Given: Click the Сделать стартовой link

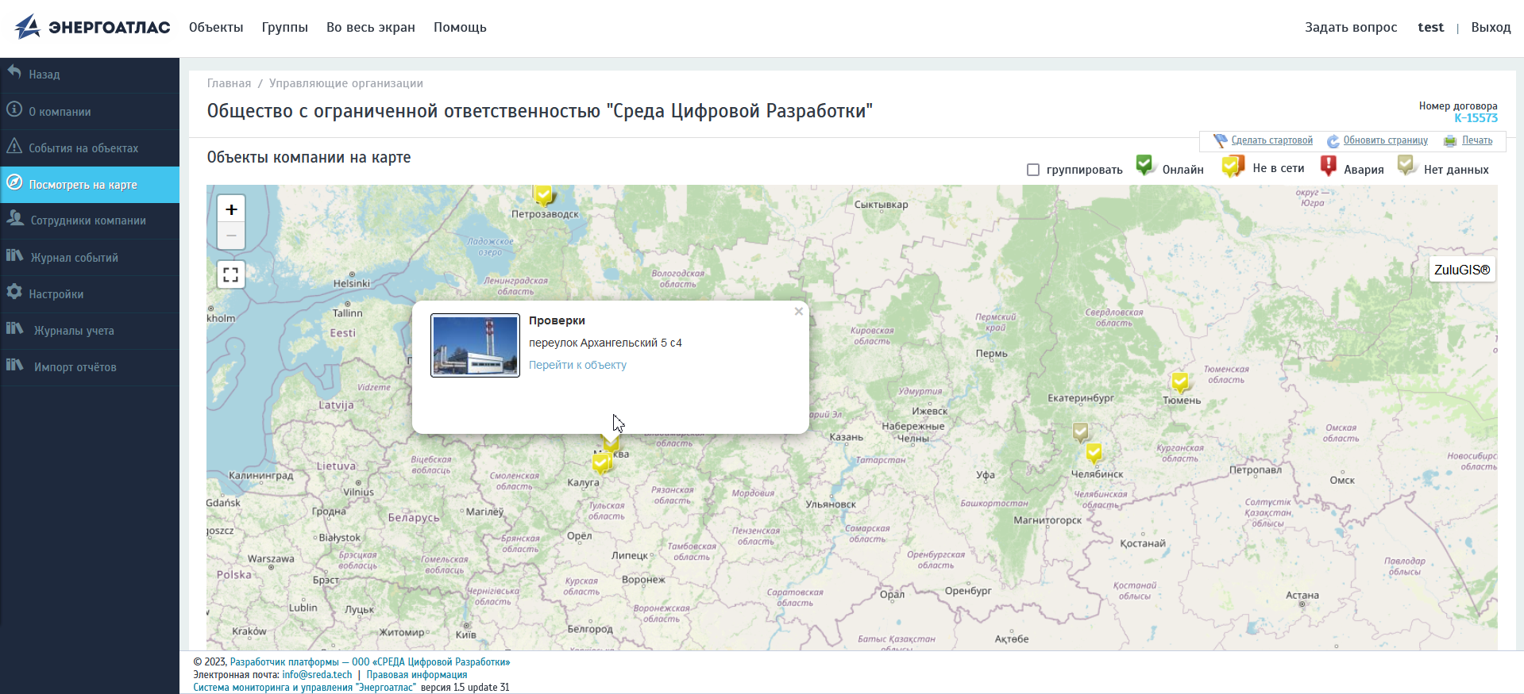Looking at the screenshot, I should click(1271, 140).
